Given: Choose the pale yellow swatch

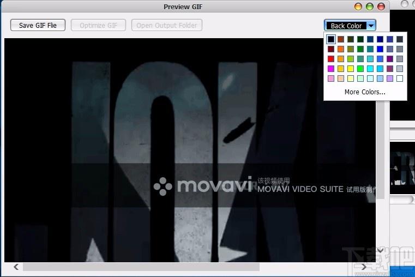Looking at the screenshot, I should 351,79.
